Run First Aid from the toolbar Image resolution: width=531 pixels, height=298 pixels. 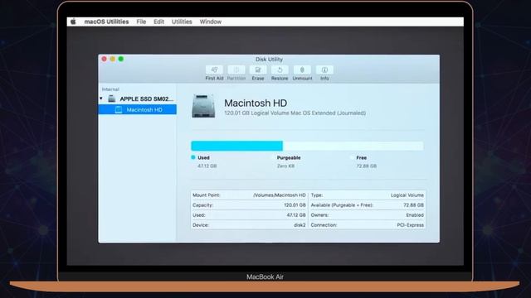(x=214, y=70)
